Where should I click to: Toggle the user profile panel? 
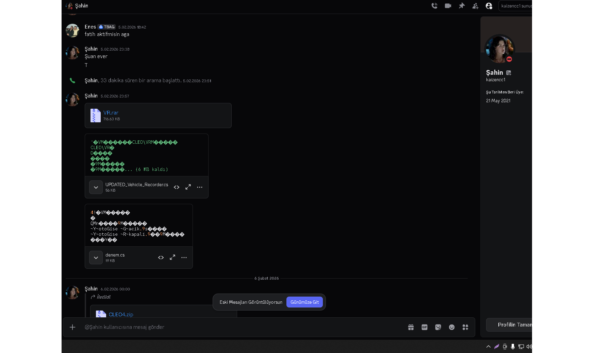coord(489,6)
